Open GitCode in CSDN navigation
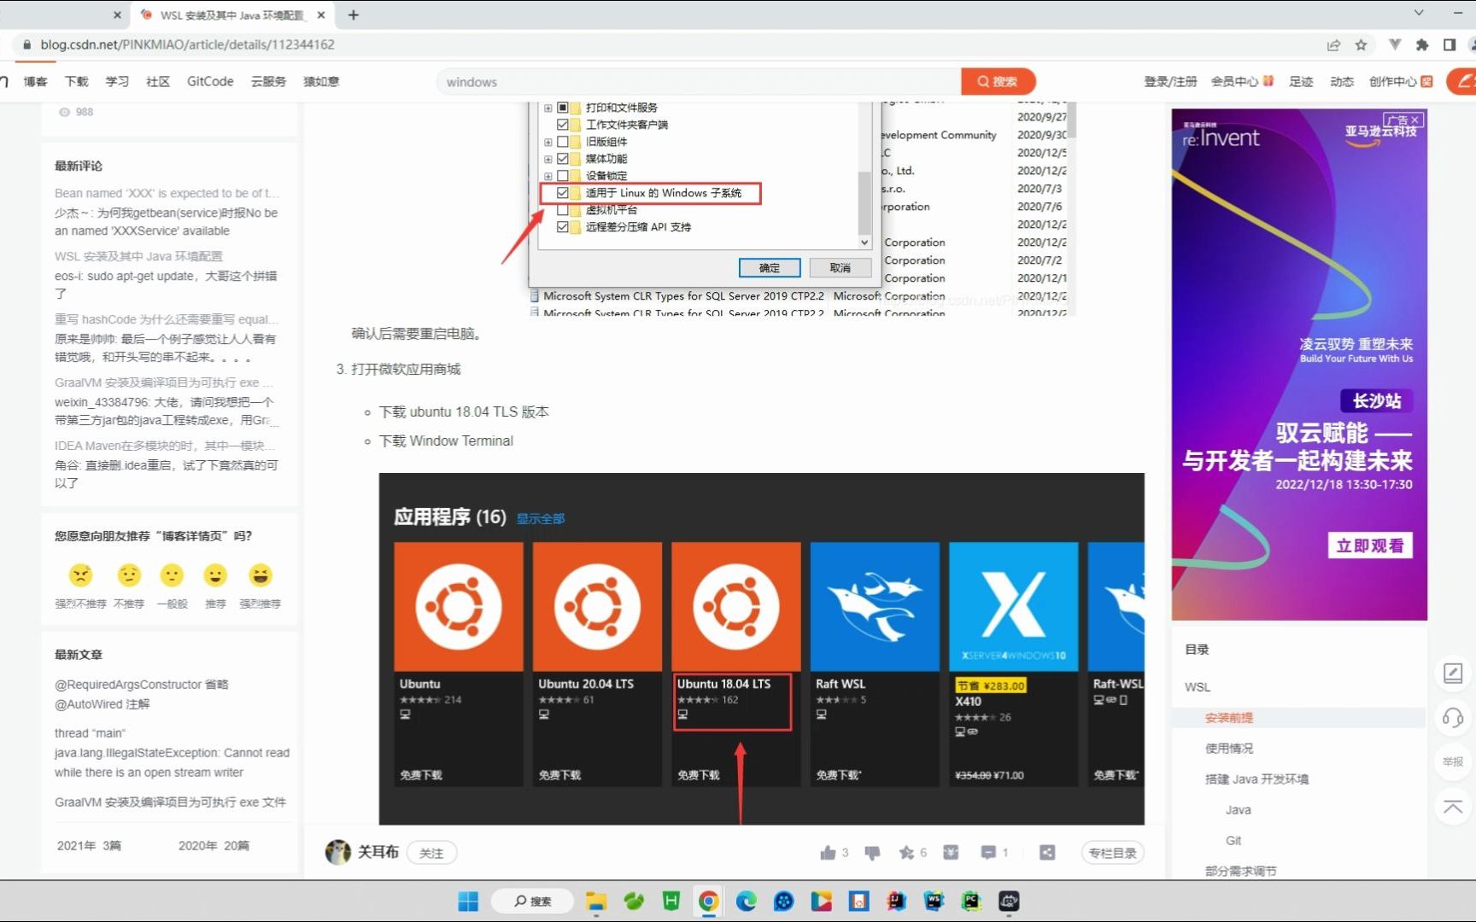Image resolution: width=1476 pixels, height=922 pixels. click(210, 81)
